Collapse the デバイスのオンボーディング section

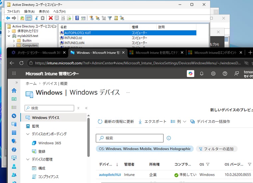tap(28, 134)
